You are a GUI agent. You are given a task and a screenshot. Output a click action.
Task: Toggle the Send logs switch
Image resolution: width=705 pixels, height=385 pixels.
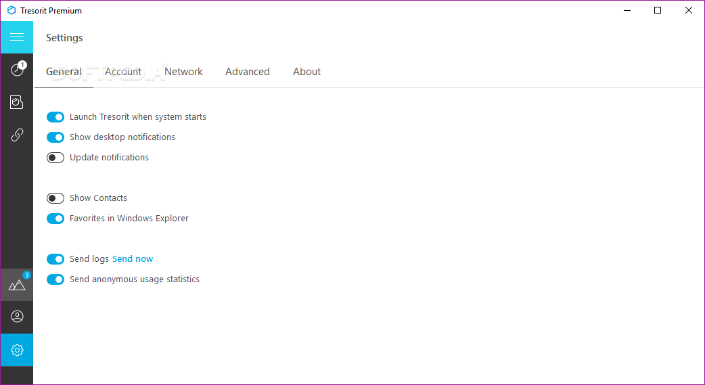click(x=55, y=259)
